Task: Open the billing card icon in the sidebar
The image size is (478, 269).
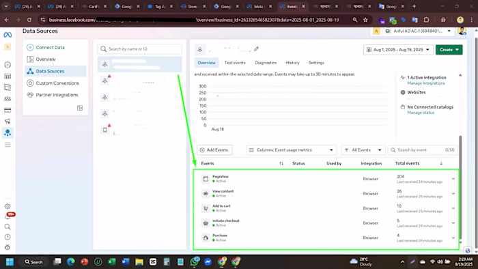Action: coord(8,110)
